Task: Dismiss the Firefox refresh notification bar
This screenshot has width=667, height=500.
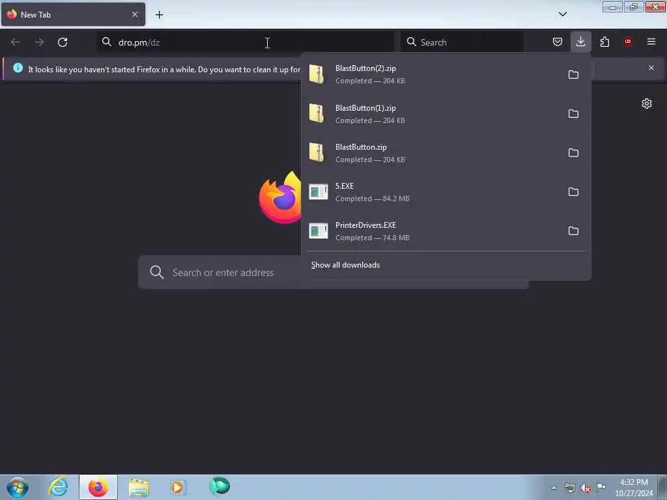Action: click(651, 68)
